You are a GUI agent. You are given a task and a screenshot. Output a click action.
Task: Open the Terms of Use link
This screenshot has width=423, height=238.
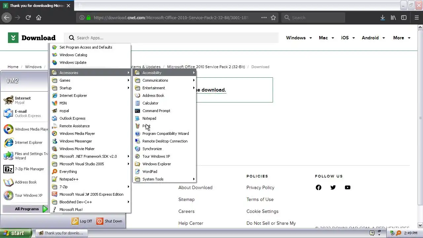tap(260, 199)
